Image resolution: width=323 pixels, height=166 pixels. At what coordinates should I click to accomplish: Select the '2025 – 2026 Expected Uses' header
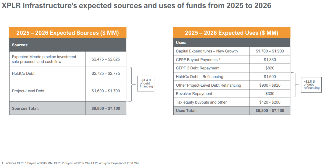[x=231, y=33]
